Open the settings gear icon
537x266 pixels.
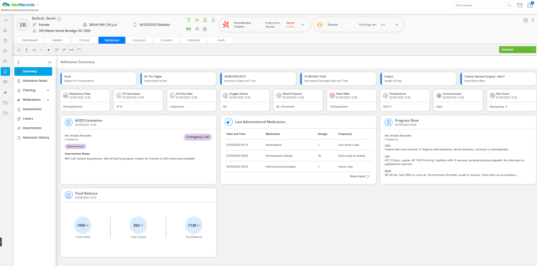526,20
